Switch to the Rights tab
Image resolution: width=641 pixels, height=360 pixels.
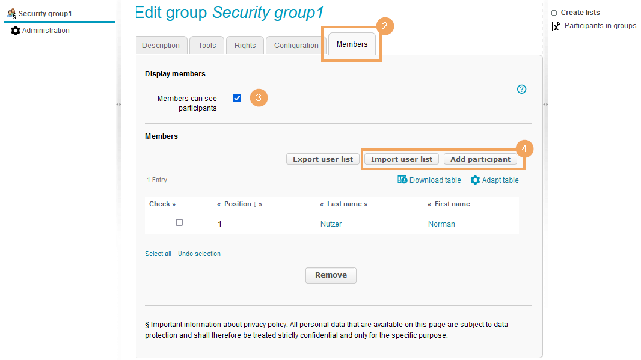pyautogui.click(x=245, y=46)
